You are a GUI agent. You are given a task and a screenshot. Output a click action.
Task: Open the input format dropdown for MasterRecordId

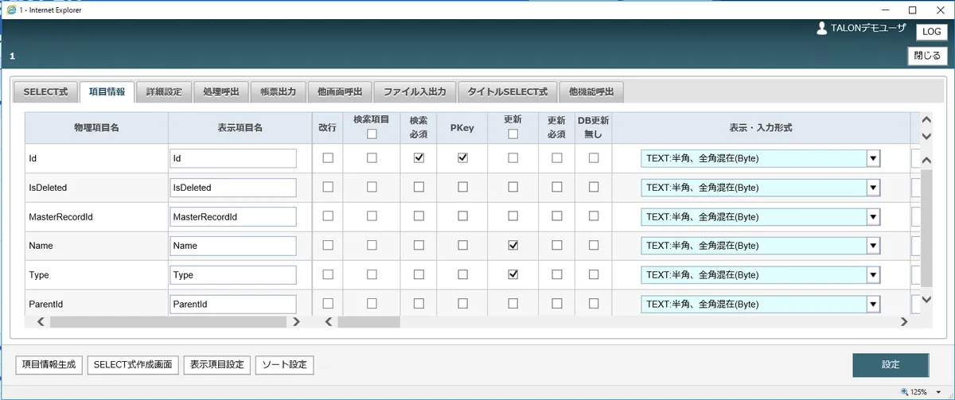coord(873,216)
